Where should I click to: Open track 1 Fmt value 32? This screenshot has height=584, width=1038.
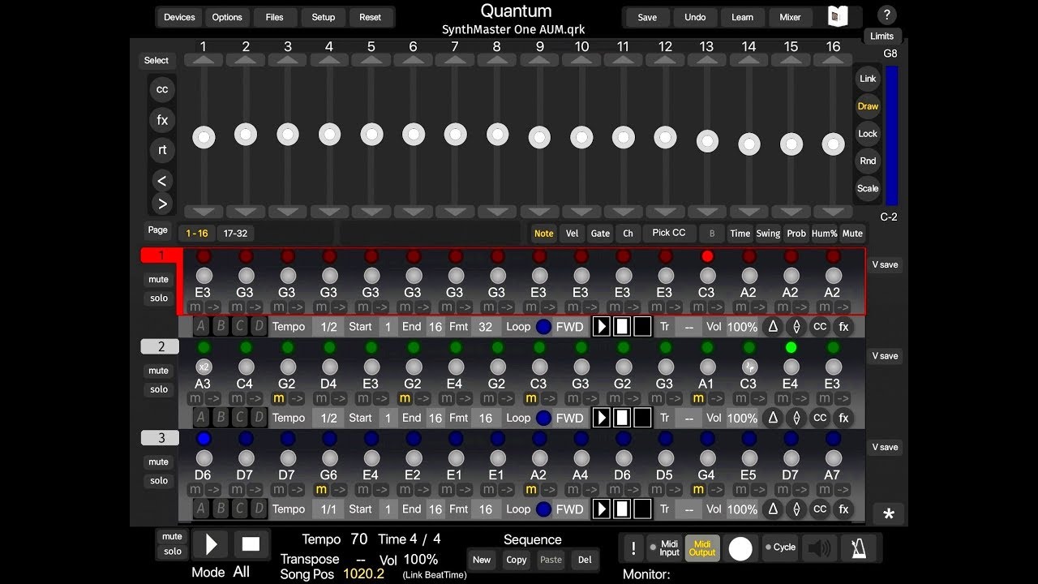click(486, 326)
